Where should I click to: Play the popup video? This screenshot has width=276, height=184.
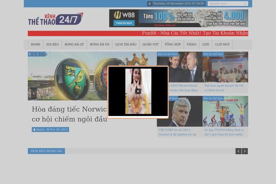click(138, 91)
